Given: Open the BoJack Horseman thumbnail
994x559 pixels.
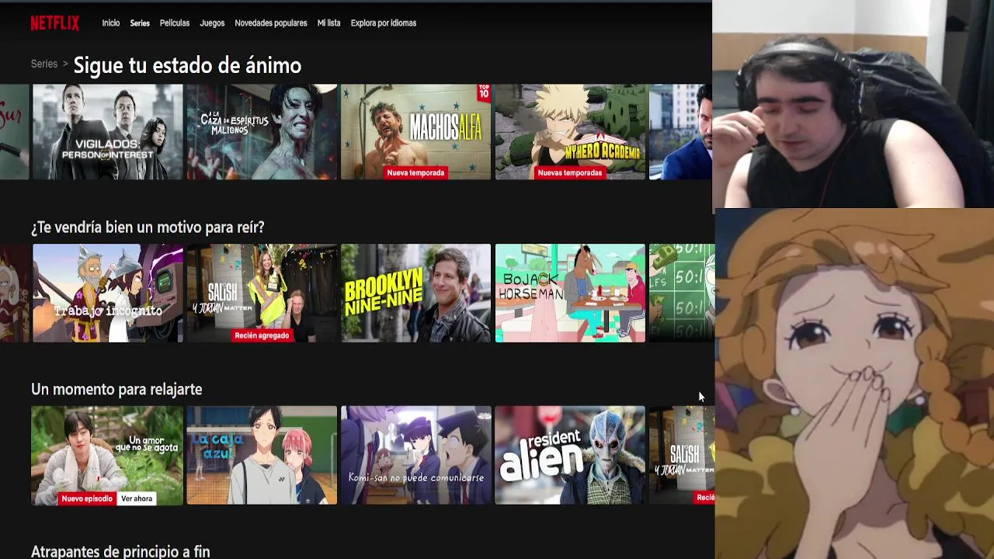Looking at the screenshot, I should (x=570, y=293).
